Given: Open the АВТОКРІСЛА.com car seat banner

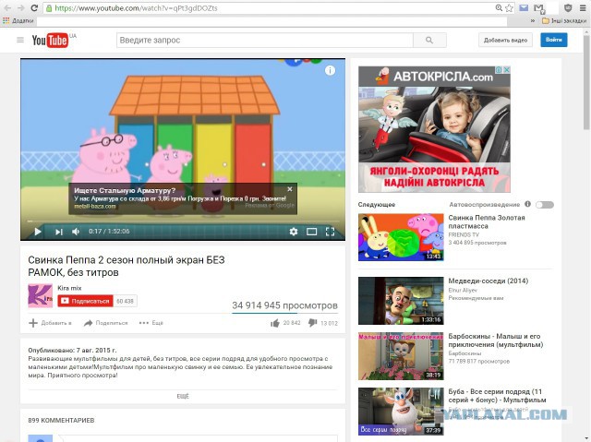Looking at the screenshot, I should tap(434, 129).
